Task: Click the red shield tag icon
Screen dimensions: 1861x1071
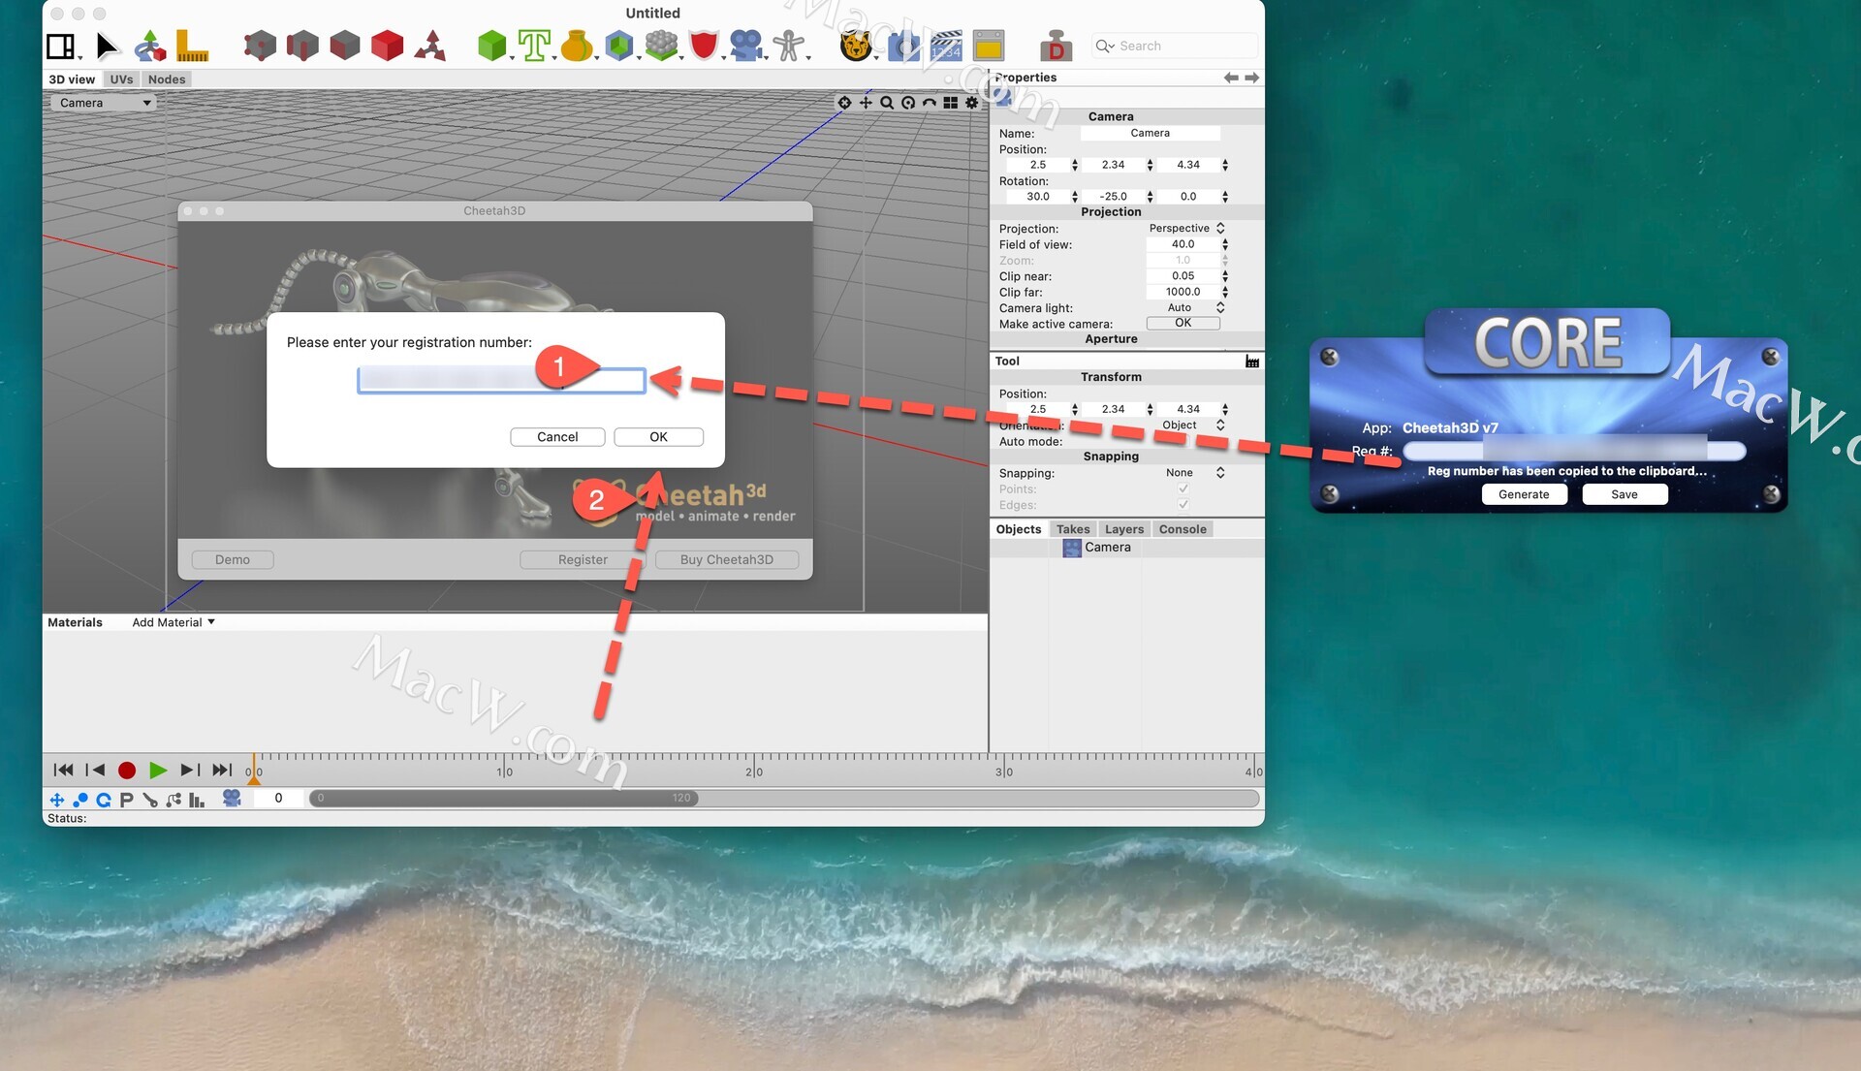Action: tap(704, 46)
